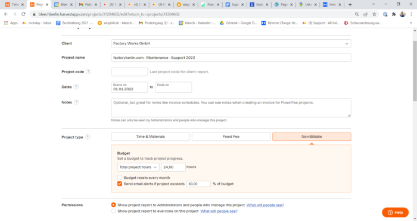Screen dimensions: 417x221
Task: Open the browser extensions puzzle icon
Action: (394, 14)
